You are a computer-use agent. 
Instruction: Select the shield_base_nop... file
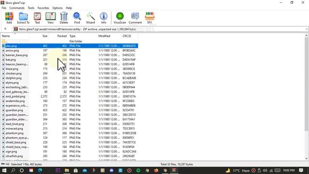pyautogui.click(x=70, y=147)
